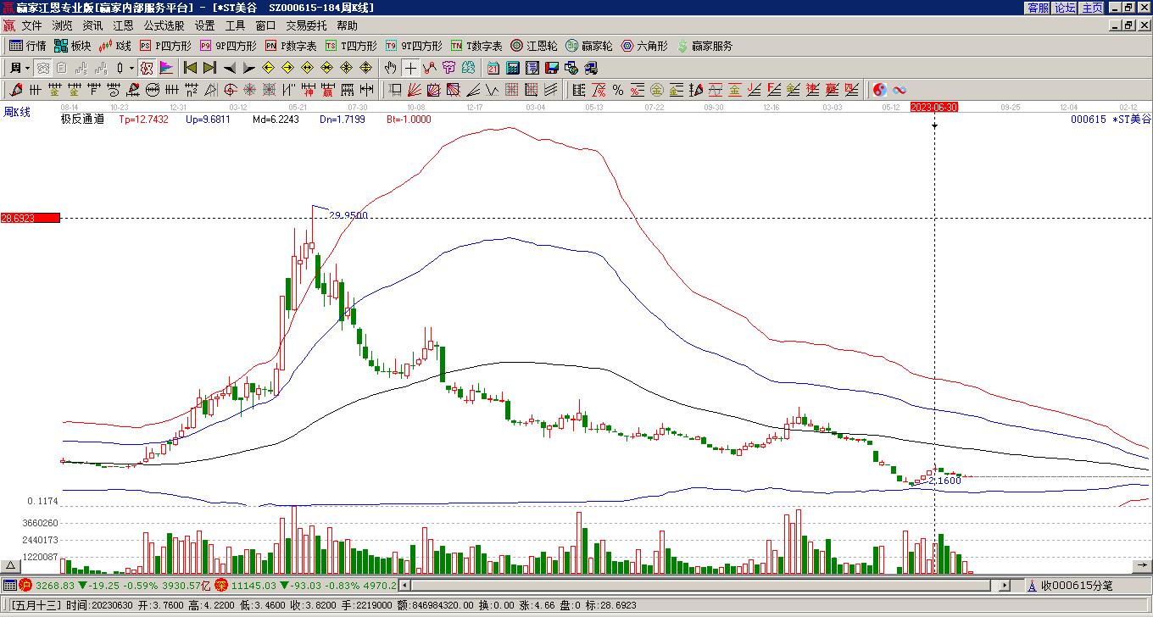The image size is (1153, 617).
Task: Click the 论坛 forum button
Action: coord(1065,8)
